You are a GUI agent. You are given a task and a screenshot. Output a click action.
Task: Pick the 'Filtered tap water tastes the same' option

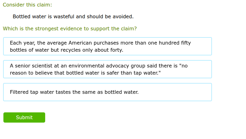click(107, 92)
